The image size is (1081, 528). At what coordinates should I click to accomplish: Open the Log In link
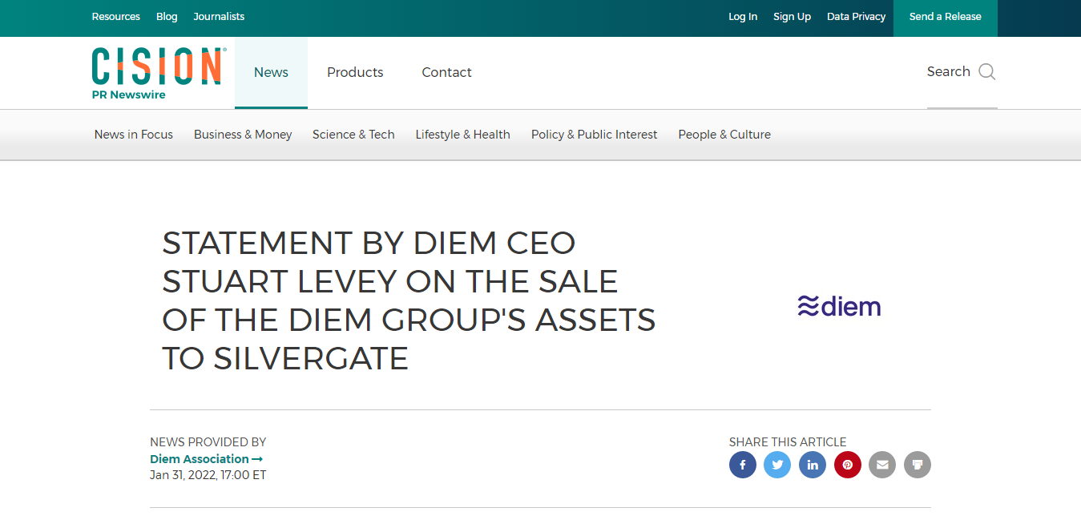pyautogui.click(x=743, y=17)
